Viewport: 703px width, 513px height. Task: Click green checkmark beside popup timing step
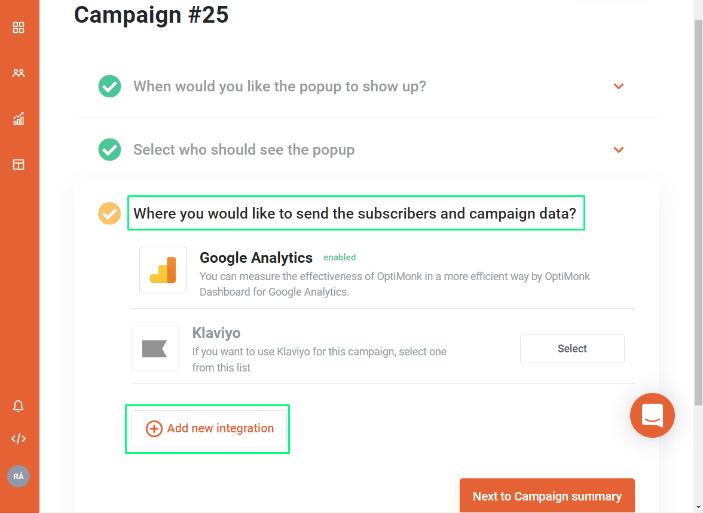tap(109, 86)
